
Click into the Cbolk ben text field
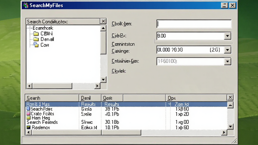tap(194, 24)
